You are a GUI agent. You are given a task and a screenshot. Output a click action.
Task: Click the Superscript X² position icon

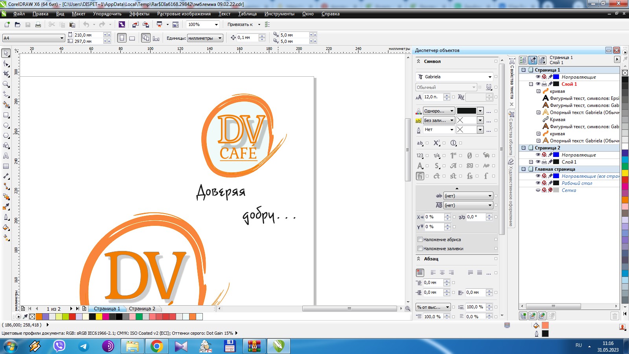(x=436, y=143)
